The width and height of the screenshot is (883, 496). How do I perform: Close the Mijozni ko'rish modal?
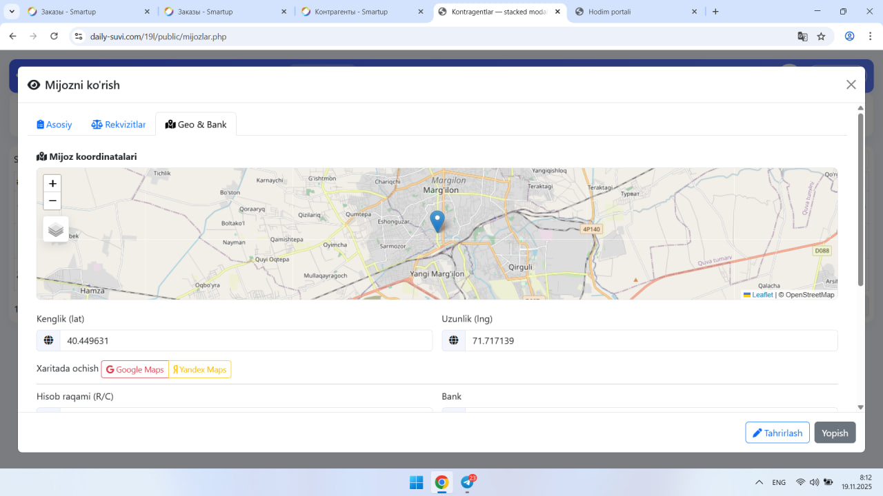pyautogui.click(x=851, y=85)
